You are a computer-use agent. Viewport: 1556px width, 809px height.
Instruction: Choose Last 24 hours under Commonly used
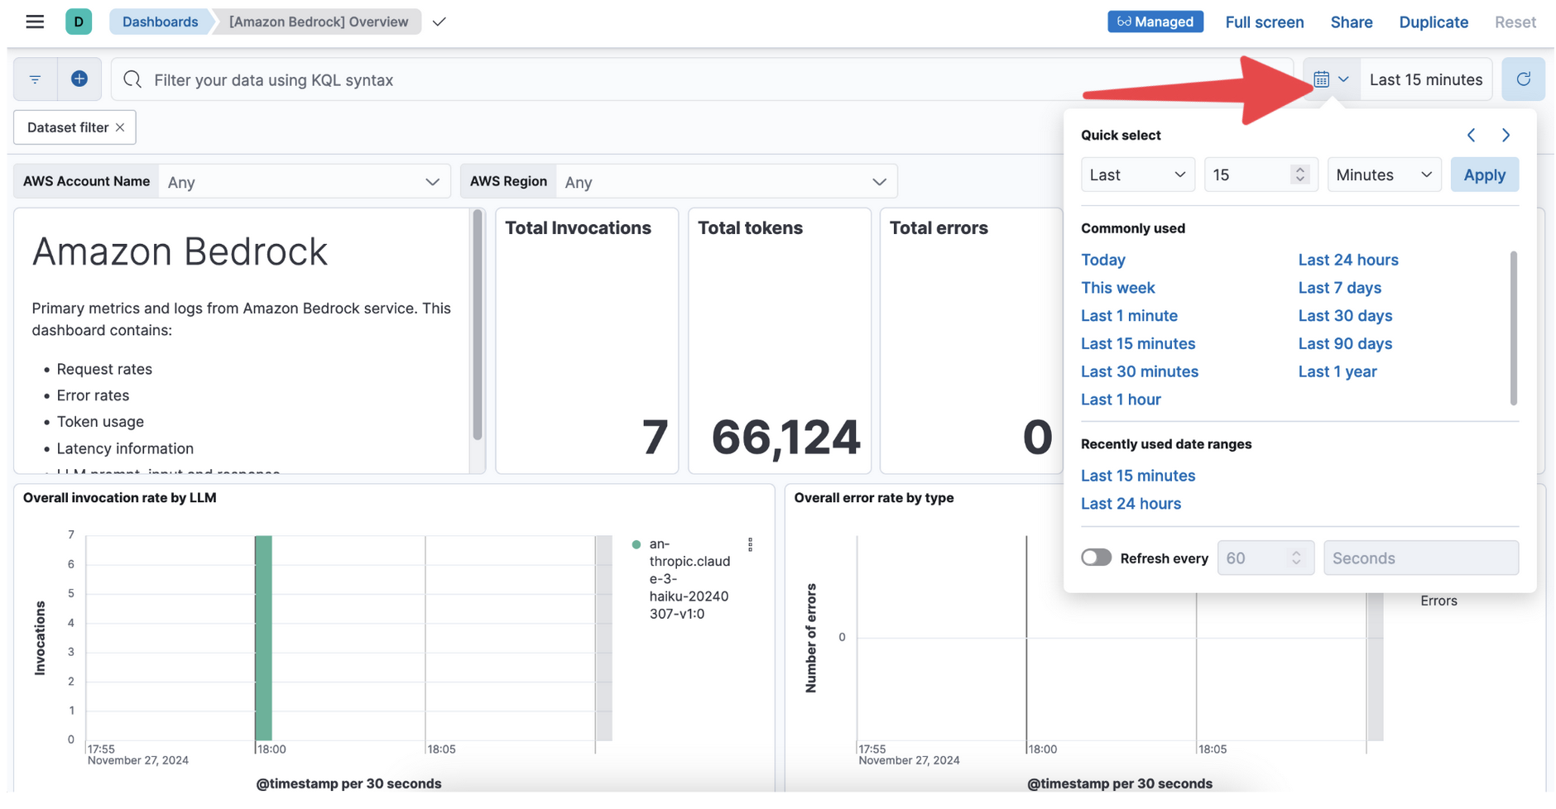[x=1347, y=260]
